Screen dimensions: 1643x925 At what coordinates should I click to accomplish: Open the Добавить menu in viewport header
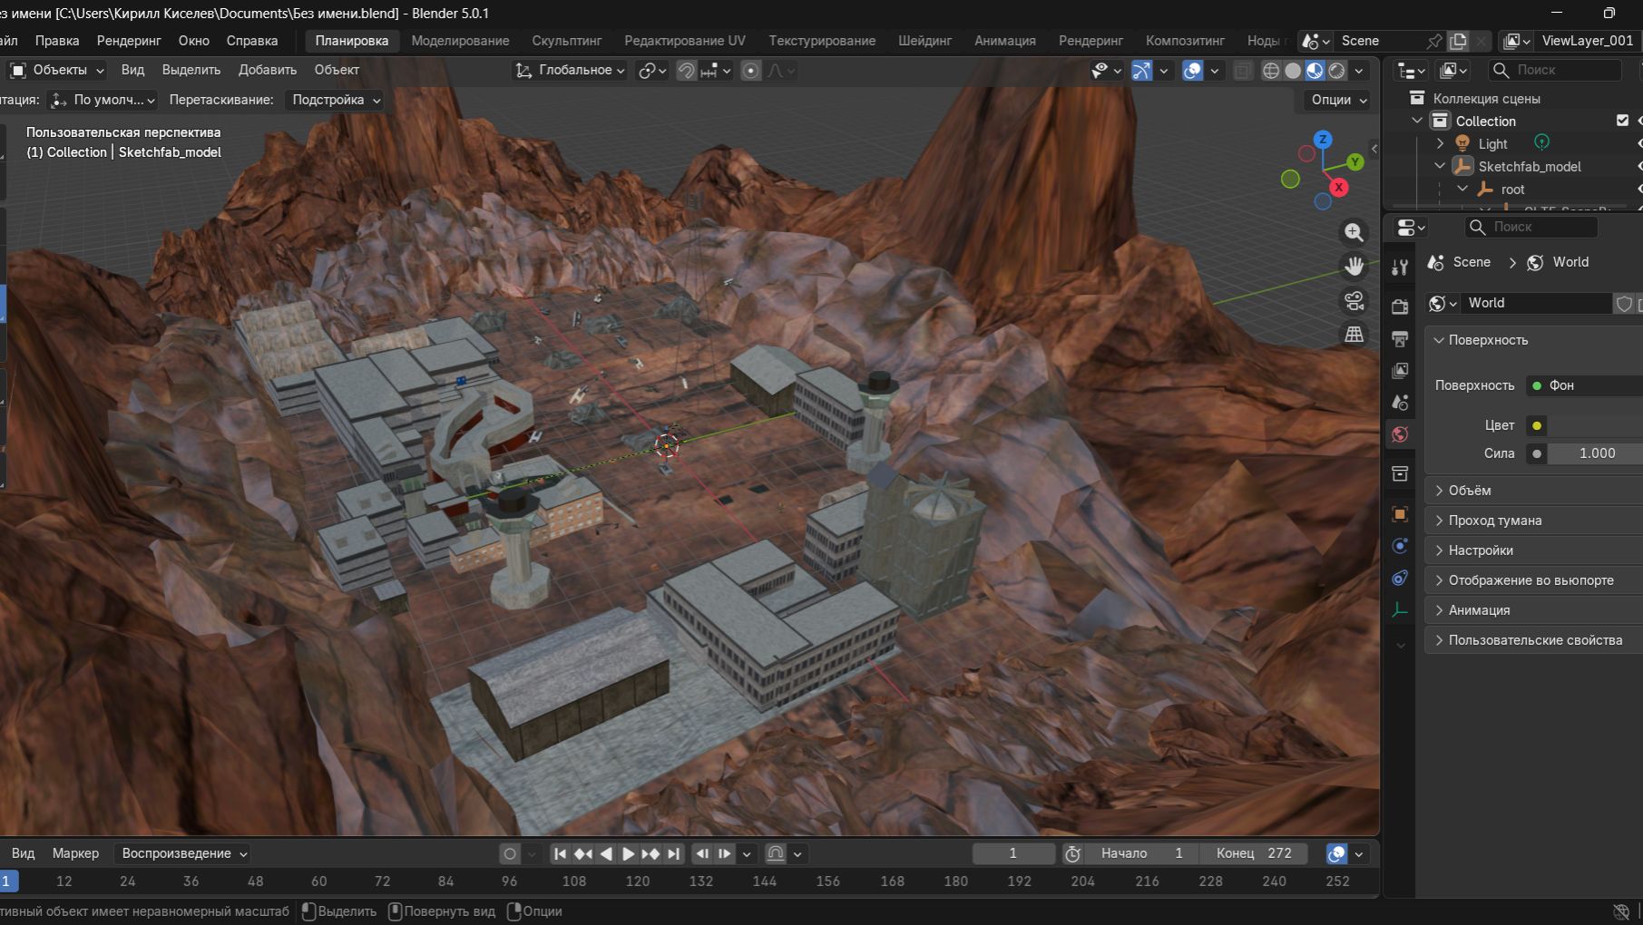pos(267,70)
